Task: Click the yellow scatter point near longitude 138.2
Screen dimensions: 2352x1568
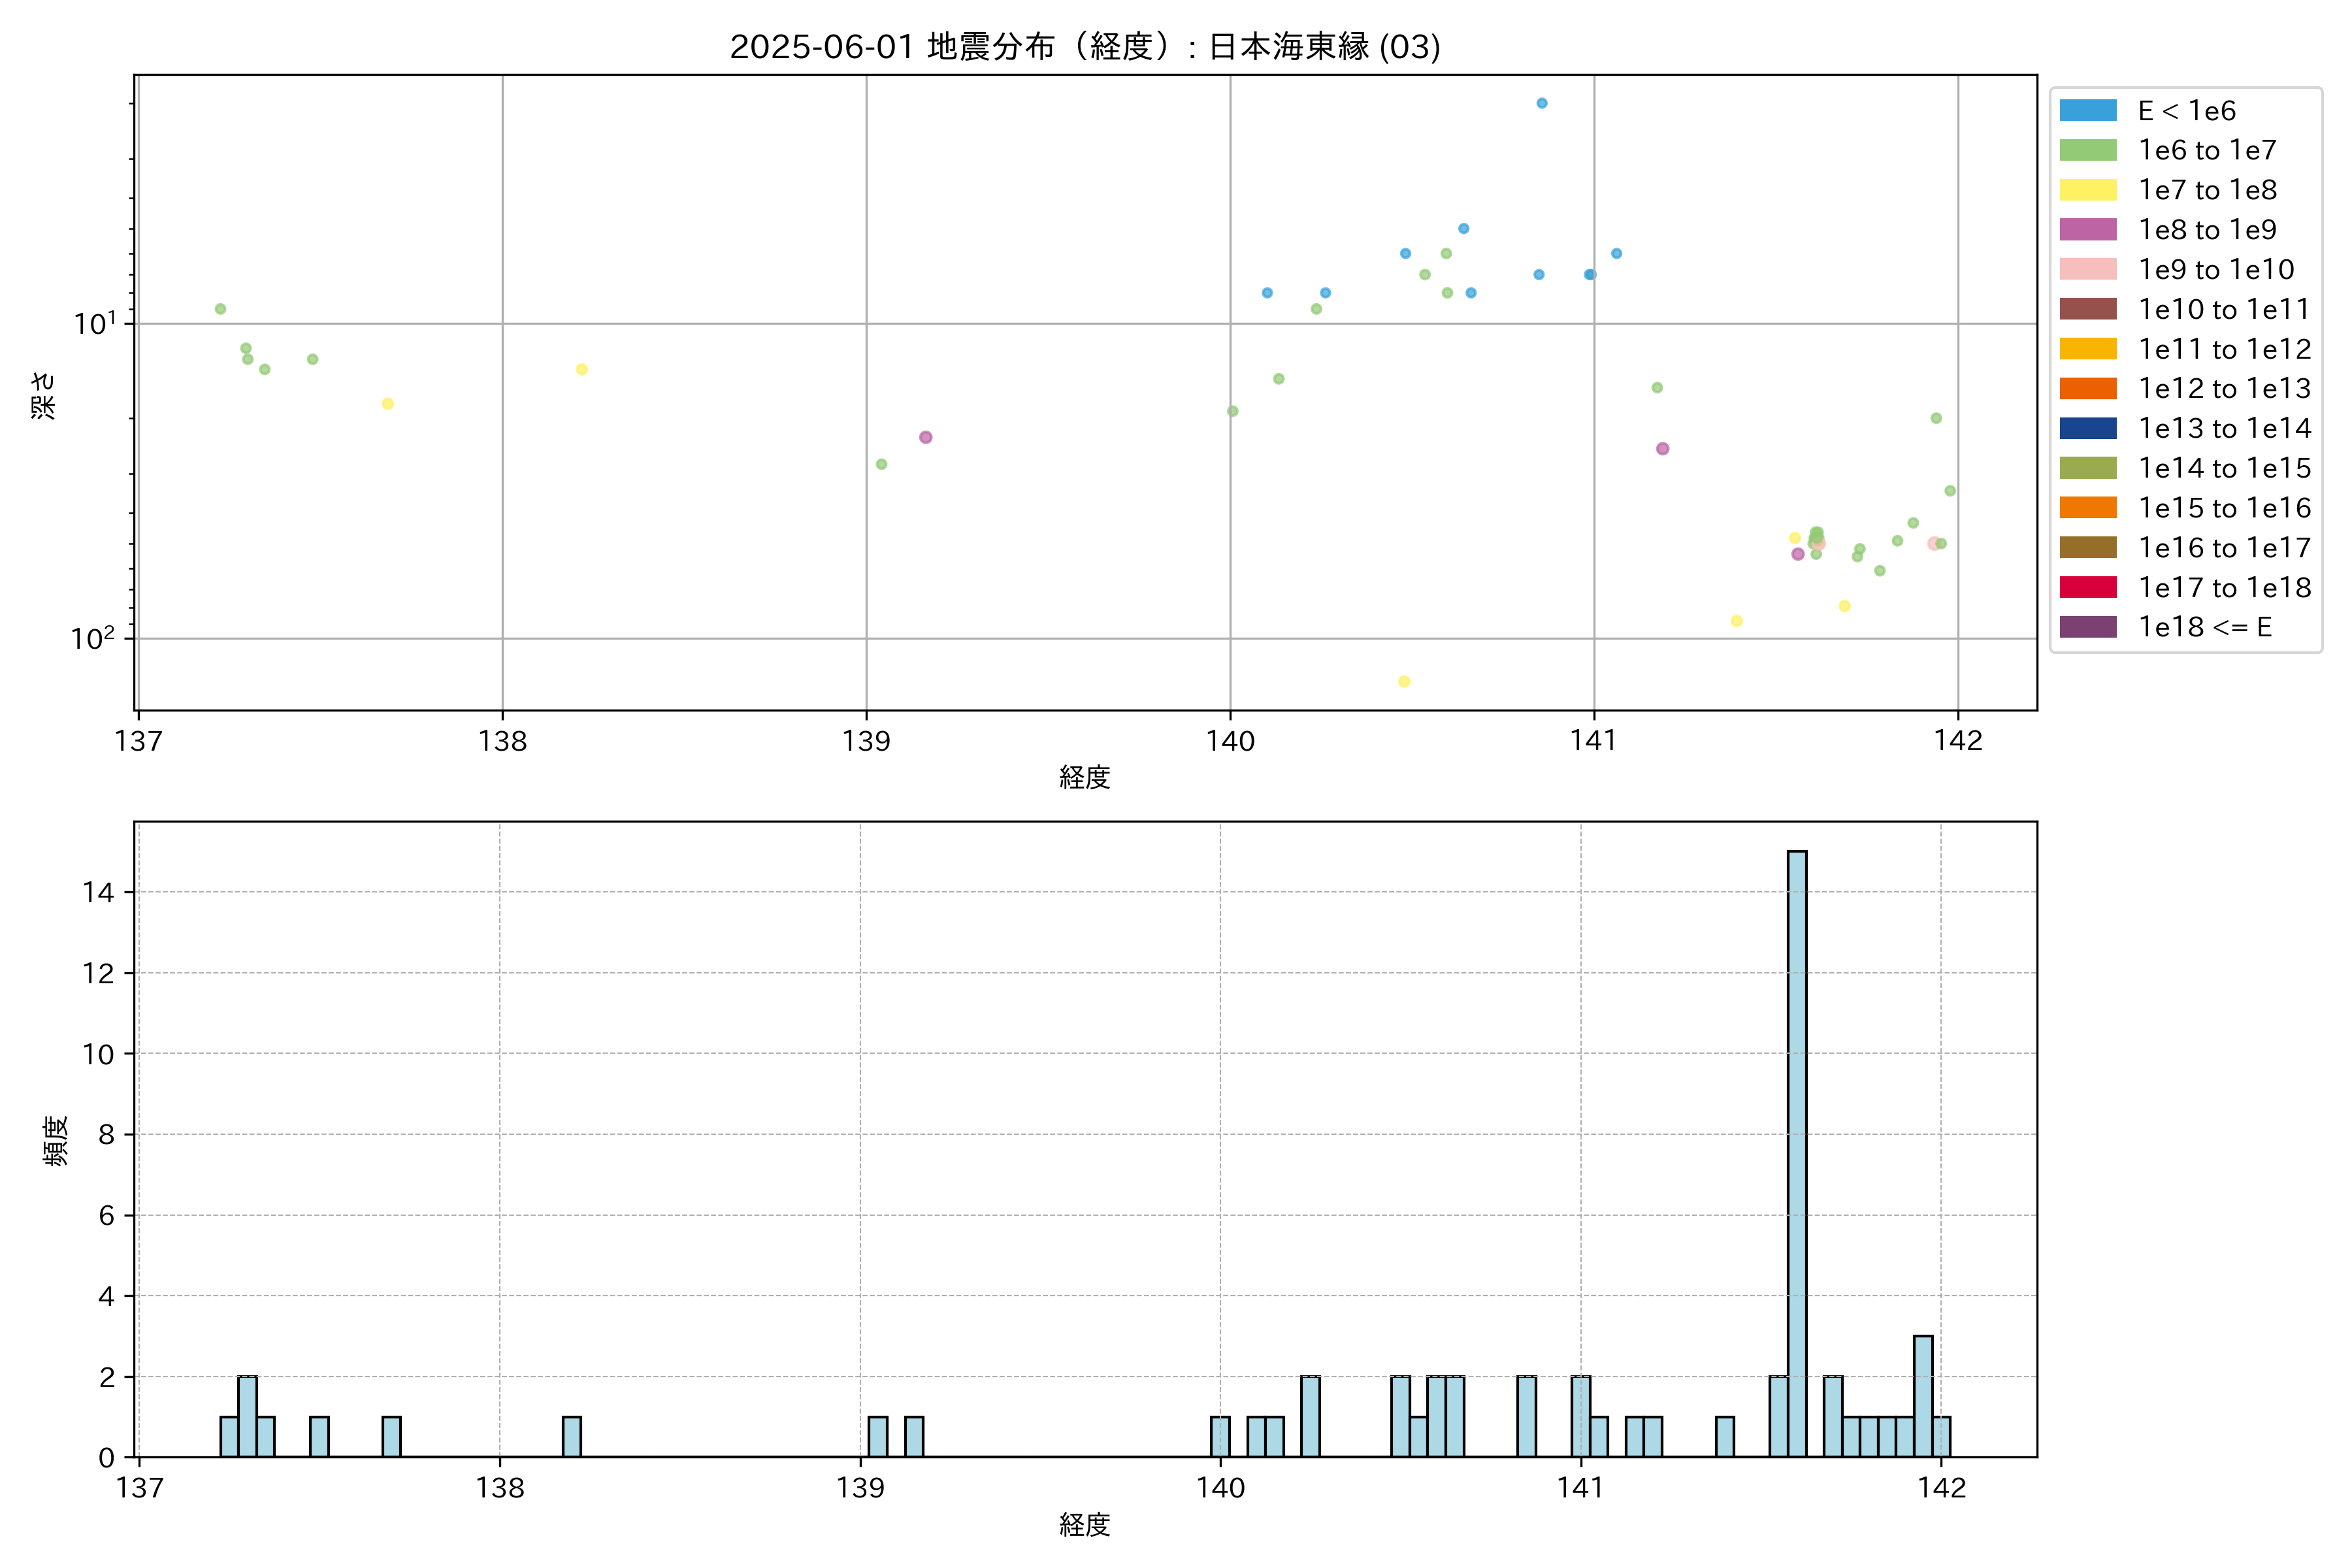Action: coord(581,369)
